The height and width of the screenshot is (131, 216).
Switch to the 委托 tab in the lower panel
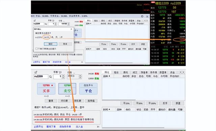pyautogui.click(x=126, y=72)
